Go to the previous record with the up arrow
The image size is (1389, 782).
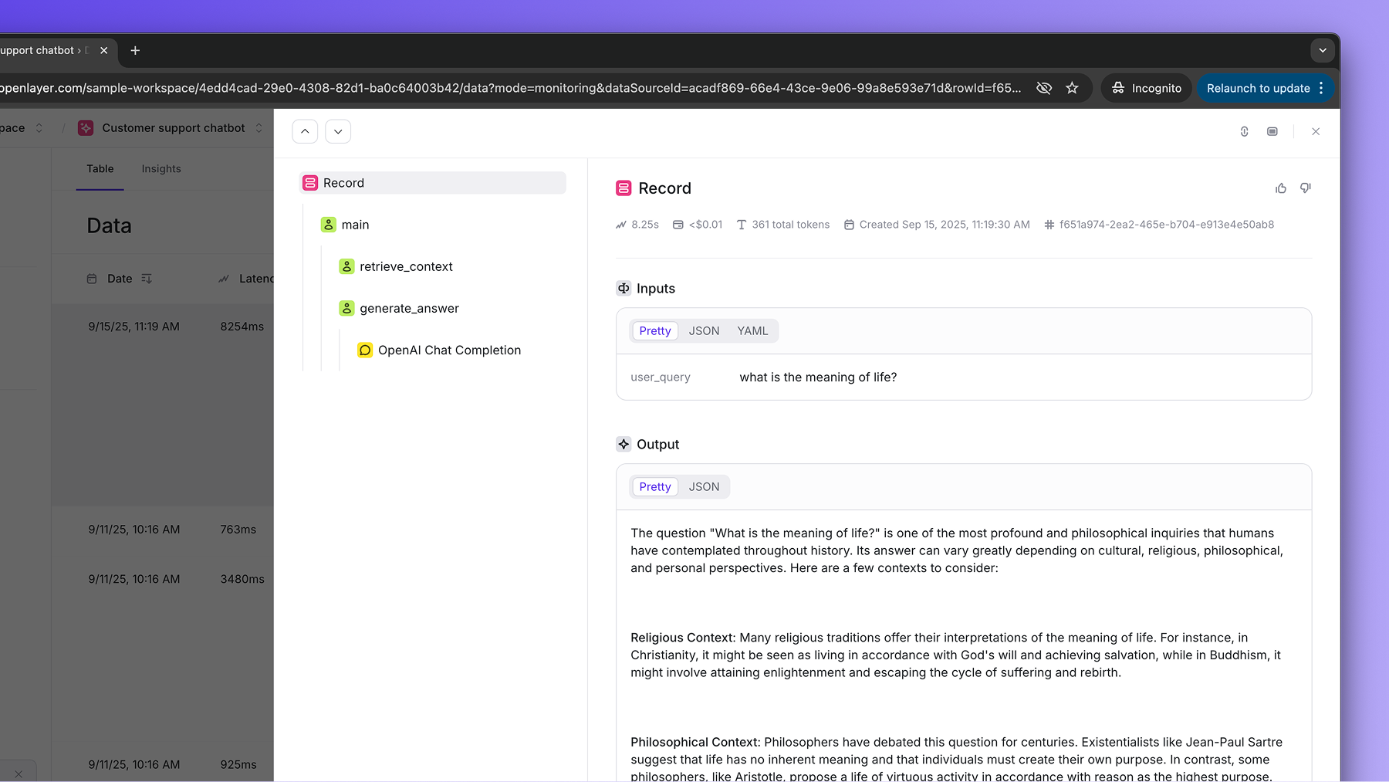coord(305,131)
